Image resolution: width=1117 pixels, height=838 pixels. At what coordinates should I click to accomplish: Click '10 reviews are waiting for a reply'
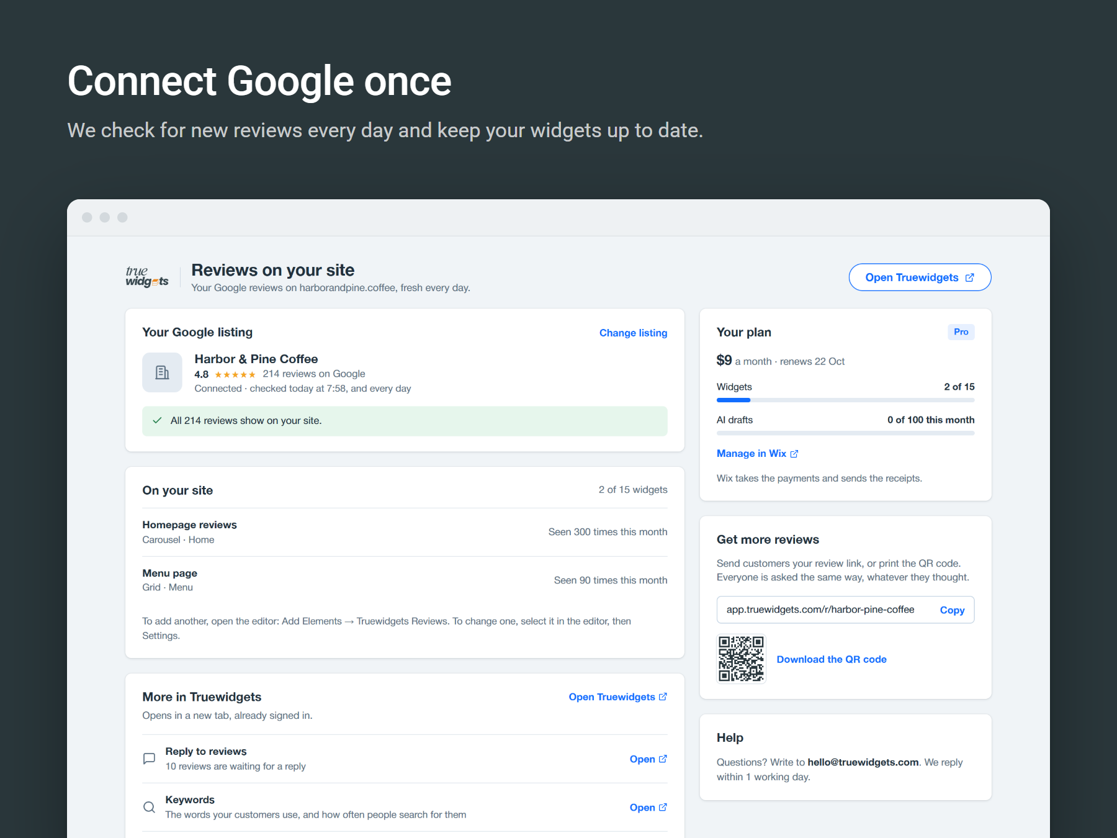[235, 767]
